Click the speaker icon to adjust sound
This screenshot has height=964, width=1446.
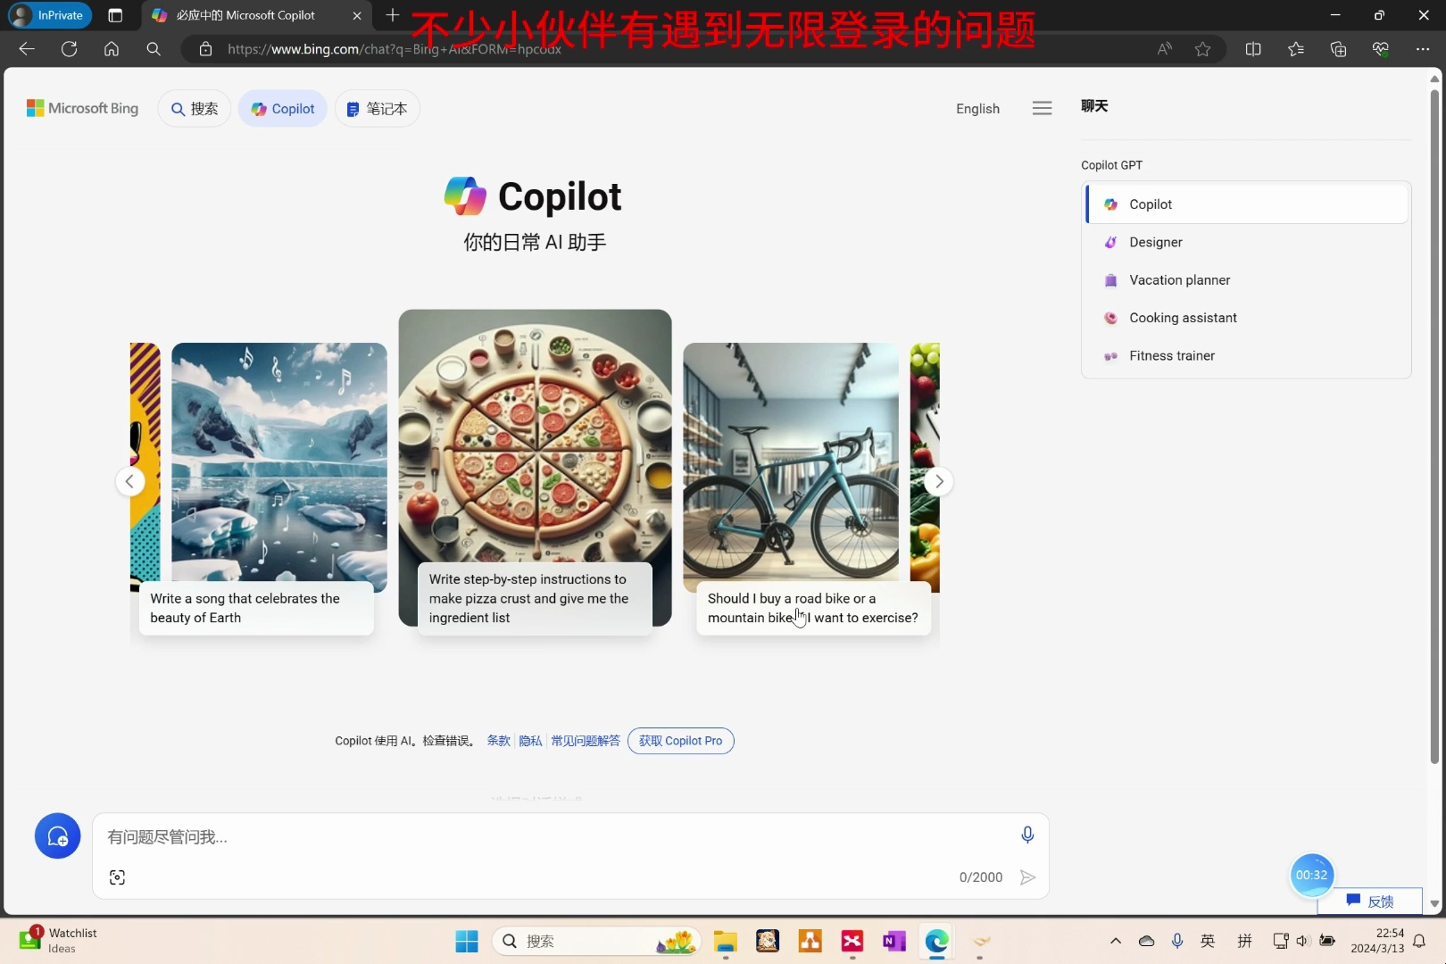[x=1301, y=941]
